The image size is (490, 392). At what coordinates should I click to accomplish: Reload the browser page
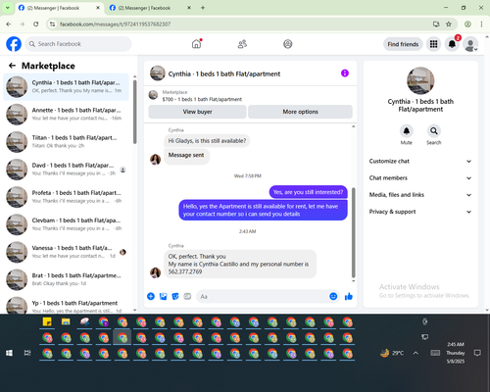[x=36, y=24]
